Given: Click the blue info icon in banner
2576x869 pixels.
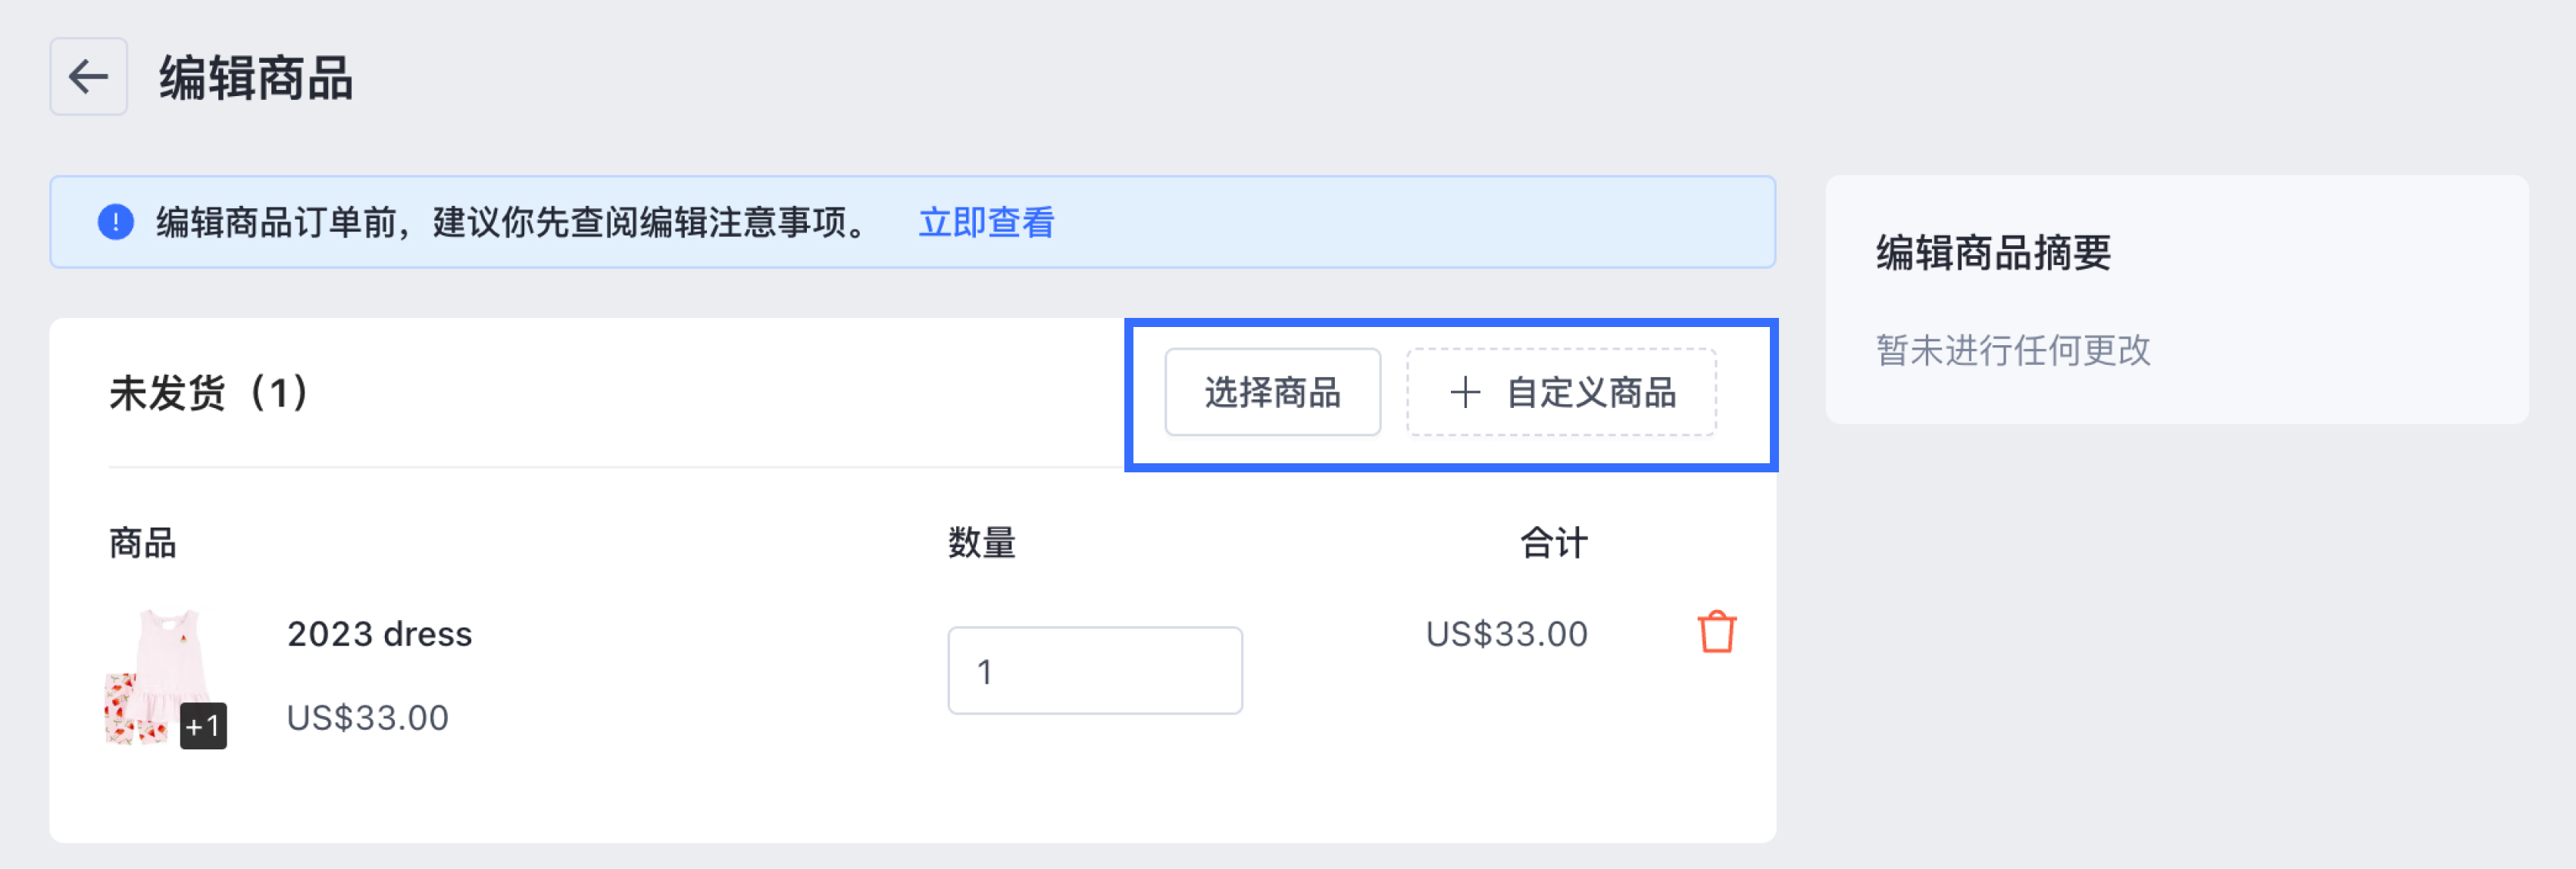Looking at the screenshot, I should pos(116,222).
